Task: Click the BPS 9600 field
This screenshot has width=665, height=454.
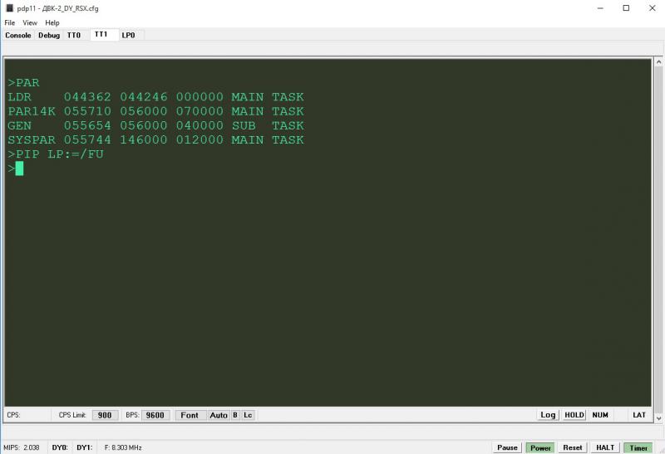Action: 155,415
